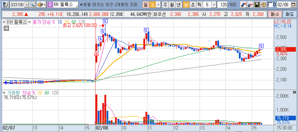Click the S sell marker near 11 o'clock
Screen dimensions: 298x132
click(146, 30)
